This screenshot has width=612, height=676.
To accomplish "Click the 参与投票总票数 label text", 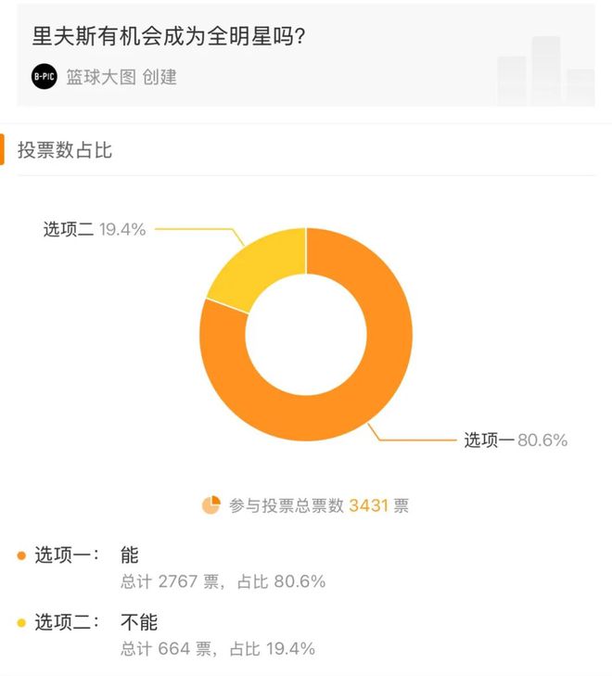I will 287,505.
